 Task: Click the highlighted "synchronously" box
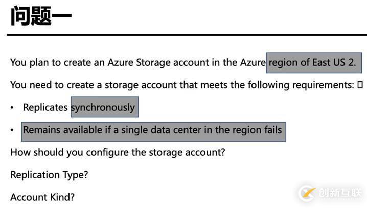pyautogui.click(x=104, y=107)
